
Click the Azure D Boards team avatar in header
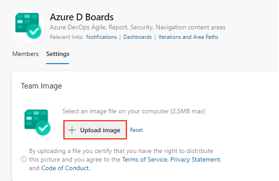pos(28,26)
